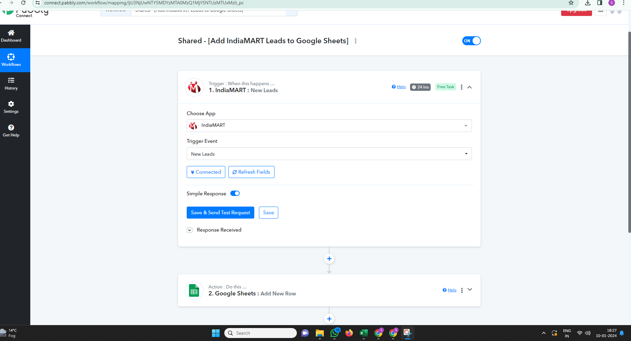Toggle the Simple Response switch

coord(235,194)
